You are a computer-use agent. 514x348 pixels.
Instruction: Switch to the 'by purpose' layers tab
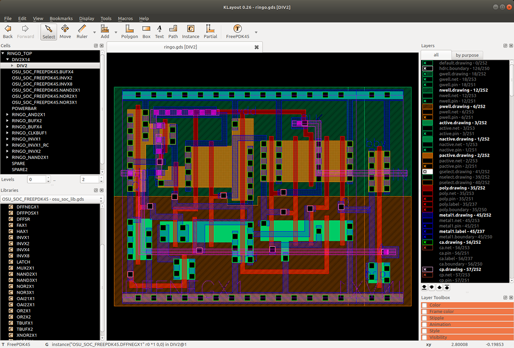466,55
